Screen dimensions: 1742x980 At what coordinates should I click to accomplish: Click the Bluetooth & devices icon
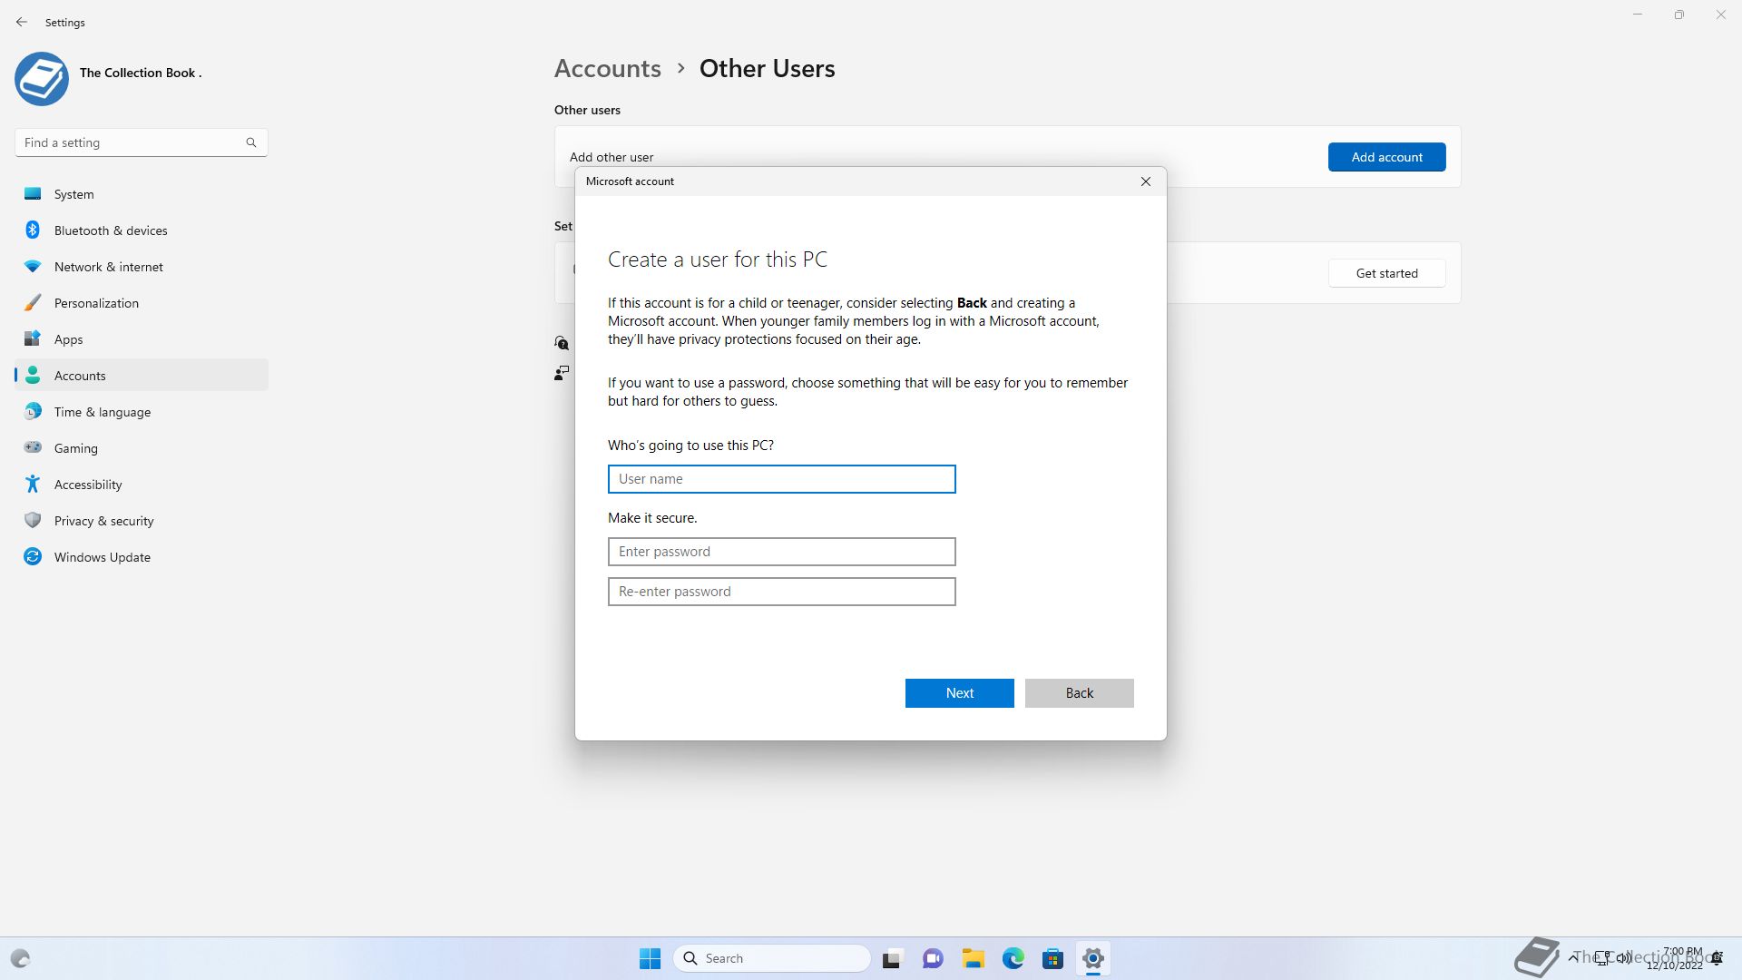33,230
